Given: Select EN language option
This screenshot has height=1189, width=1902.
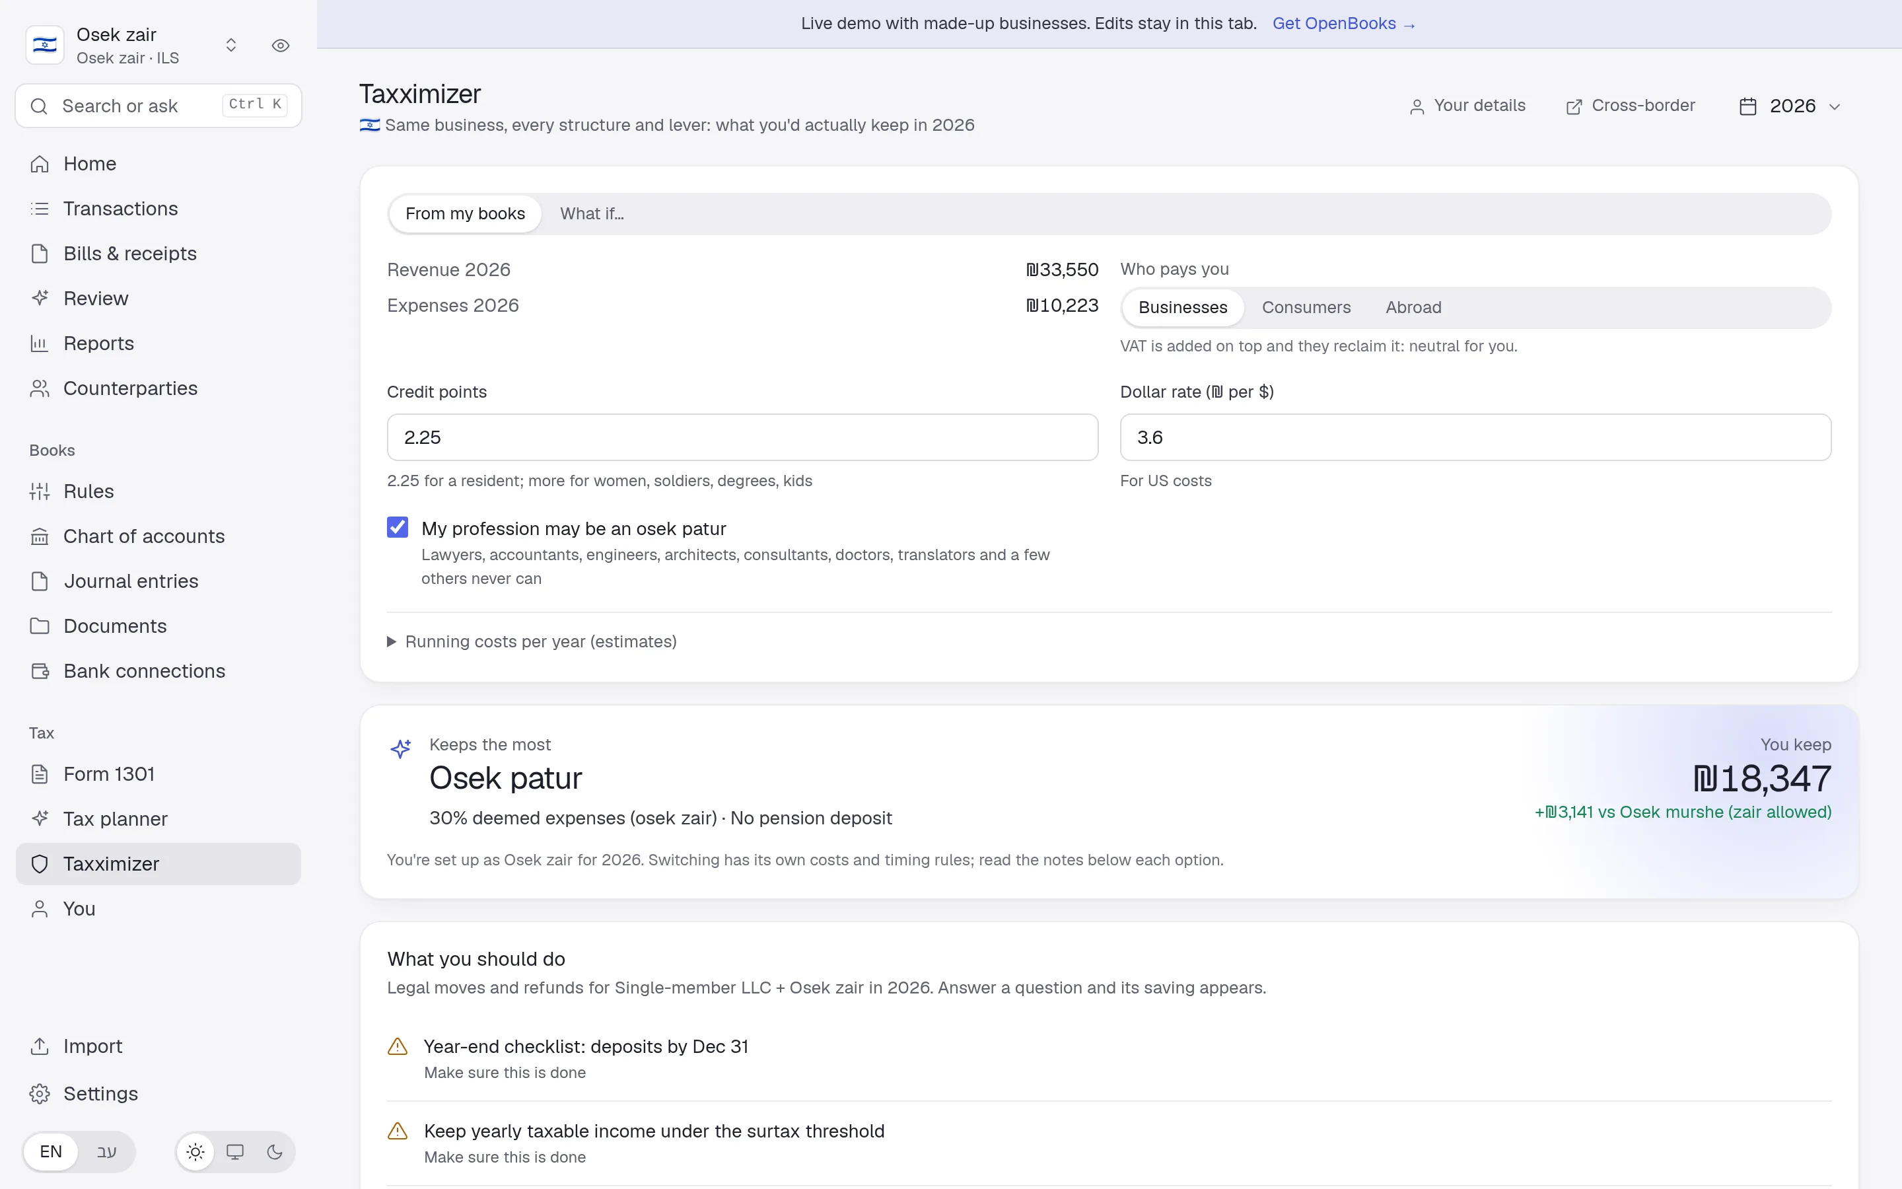Looking at the screenshot, I should coord(51,1152).
